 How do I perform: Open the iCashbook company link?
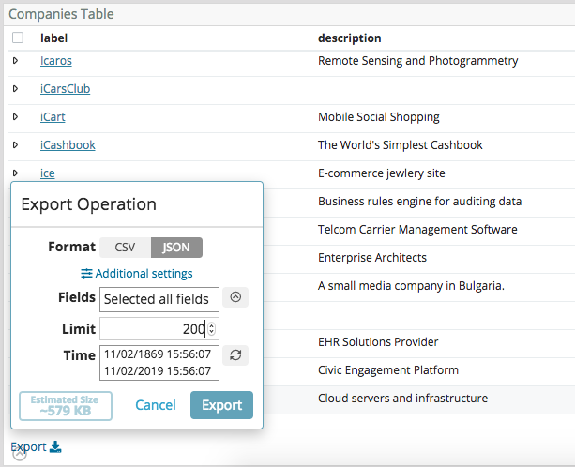[x=68, y=145]
